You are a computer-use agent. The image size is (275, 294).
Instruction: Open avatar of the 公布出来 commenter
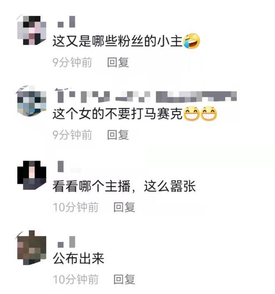click(32, 248)
